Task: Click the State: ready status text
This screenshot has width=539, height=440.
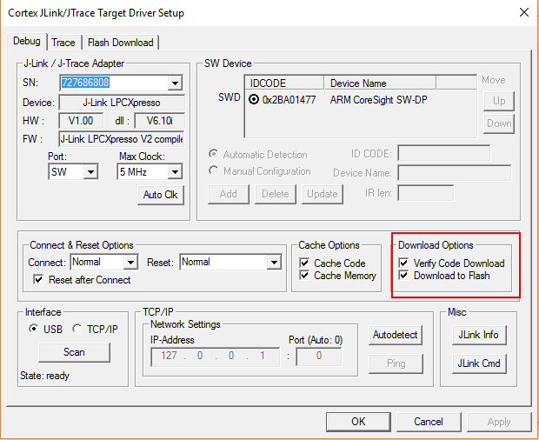Action: pyautogui.click(x=44, y=376)
